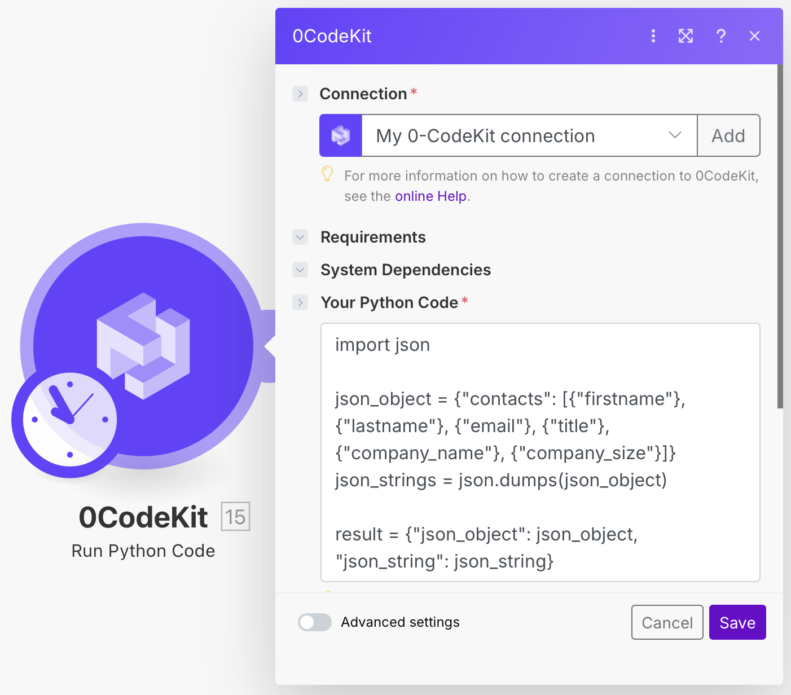Viewport: 791px width, 695px height.
Task: Click the Advanced settings label text
Action: pos(400,622)
